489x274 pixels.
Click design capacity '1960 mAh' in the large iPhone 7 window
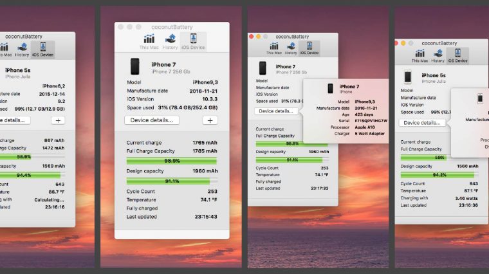coord(205,171)
